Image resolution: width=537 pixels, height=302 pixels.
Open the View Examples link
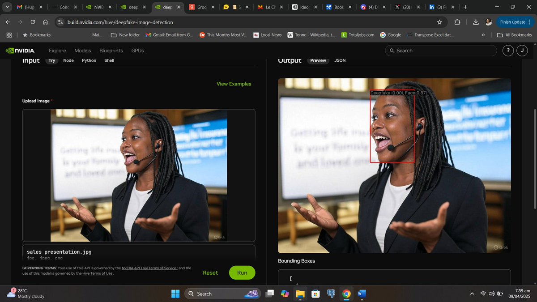(234, 84)
